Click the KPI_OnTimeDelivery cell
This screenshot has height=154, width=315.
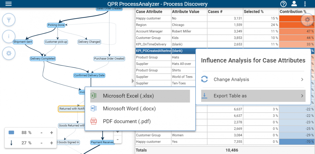[153, 44]
